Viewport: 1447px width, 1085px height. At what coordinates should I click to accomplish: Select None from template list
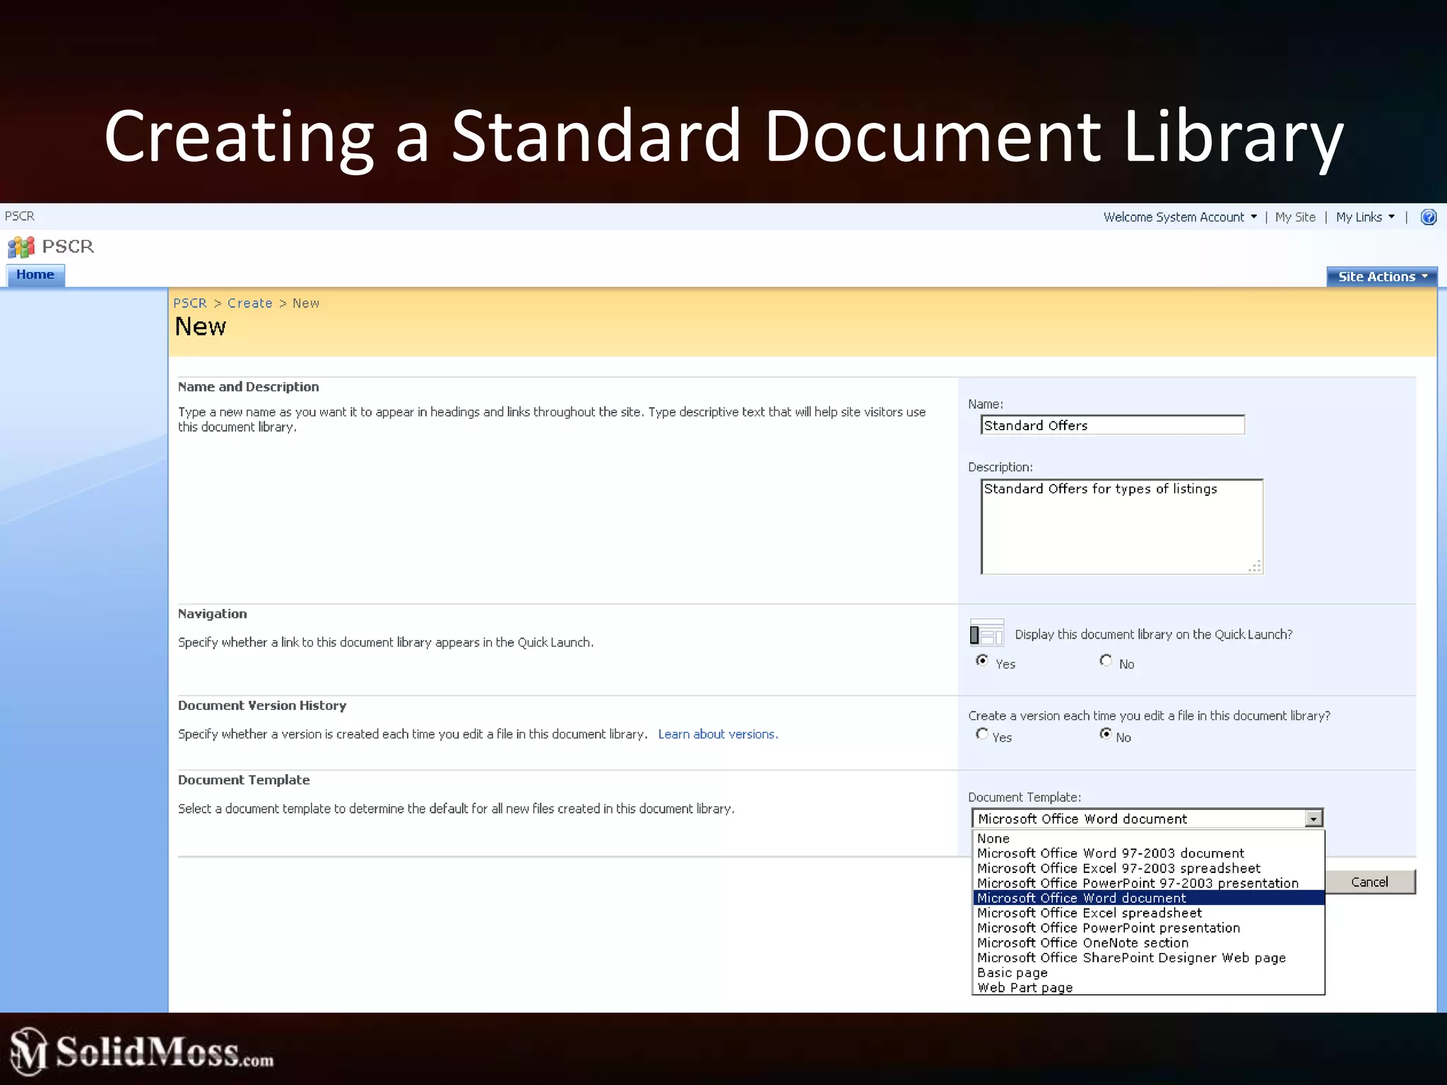(x=993, y=838)
